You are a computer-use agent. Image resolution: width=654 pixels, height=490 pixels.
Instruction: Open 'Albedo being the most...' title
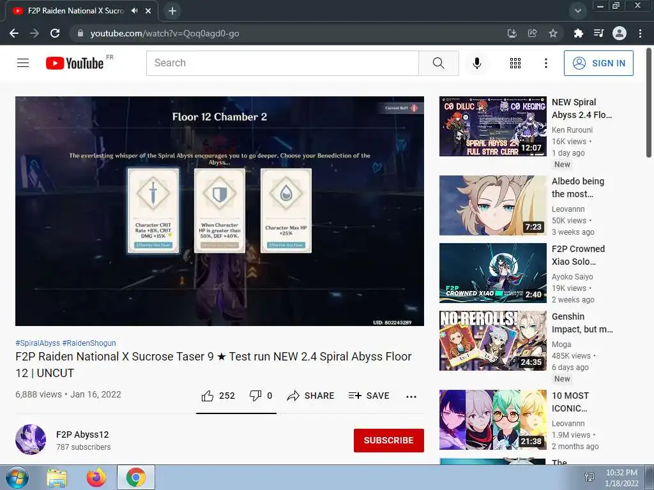pos(577,188)
